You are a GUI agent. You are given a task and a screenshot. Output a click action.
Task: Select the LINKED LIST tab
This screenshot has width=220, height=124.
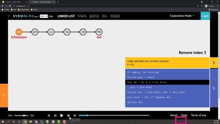pos(66,16)
